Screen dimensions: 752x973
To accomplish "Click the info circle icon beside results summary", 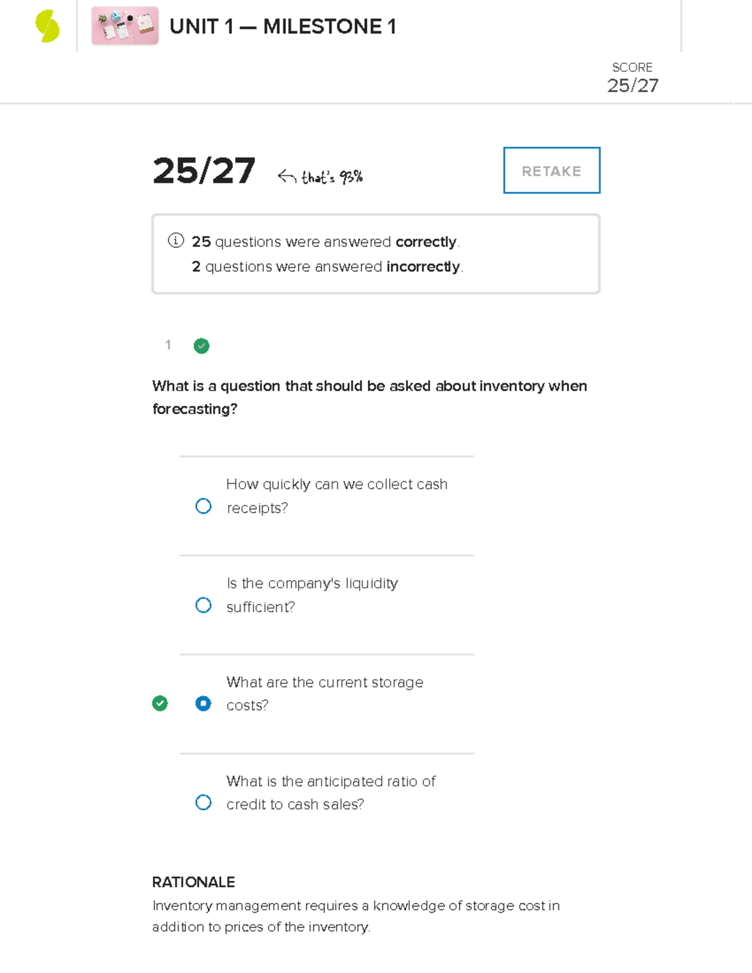I will click(176, 241).
